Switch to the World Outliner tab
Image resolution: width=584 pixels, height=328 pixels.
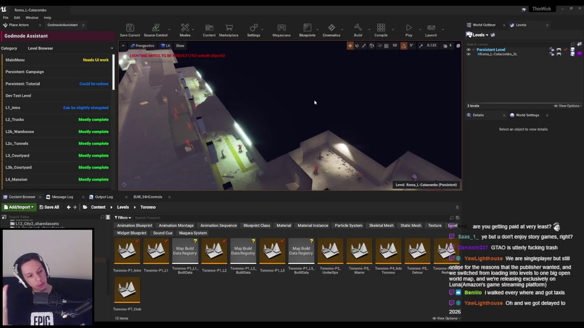tap(484, 25)
